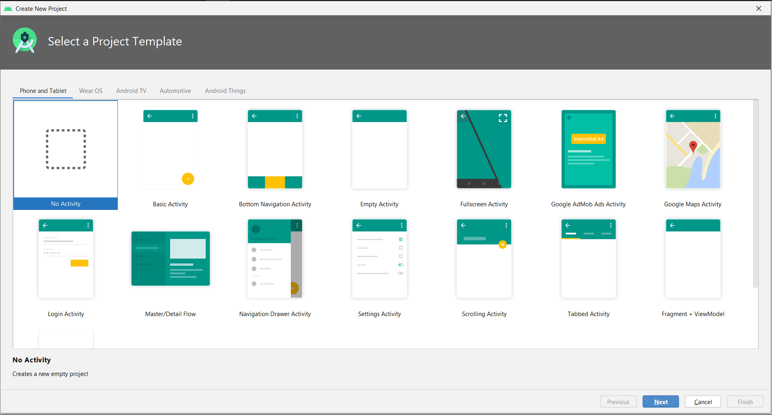
Task: Click the Bottom Navigation Activity label
Action: point(275,204)
